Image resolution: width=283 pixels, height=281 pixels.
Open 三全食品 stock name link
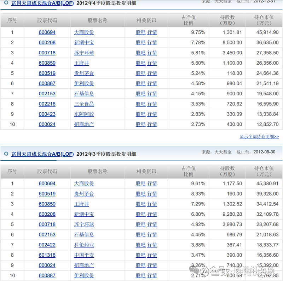pyautogui.click(x=84, y=104)
